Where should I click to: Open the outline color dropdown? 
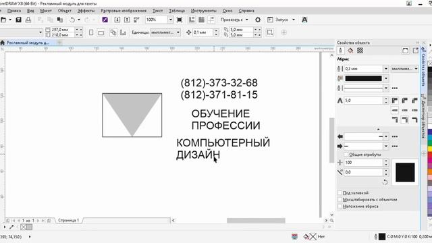(385, 78)
